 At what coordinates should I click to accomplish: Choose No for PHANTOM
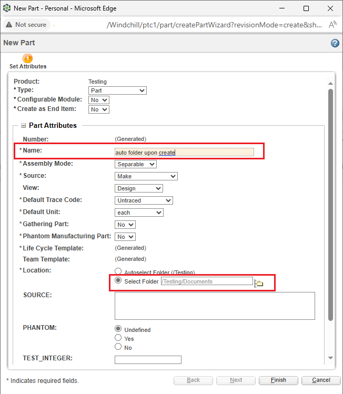point(118,347)
